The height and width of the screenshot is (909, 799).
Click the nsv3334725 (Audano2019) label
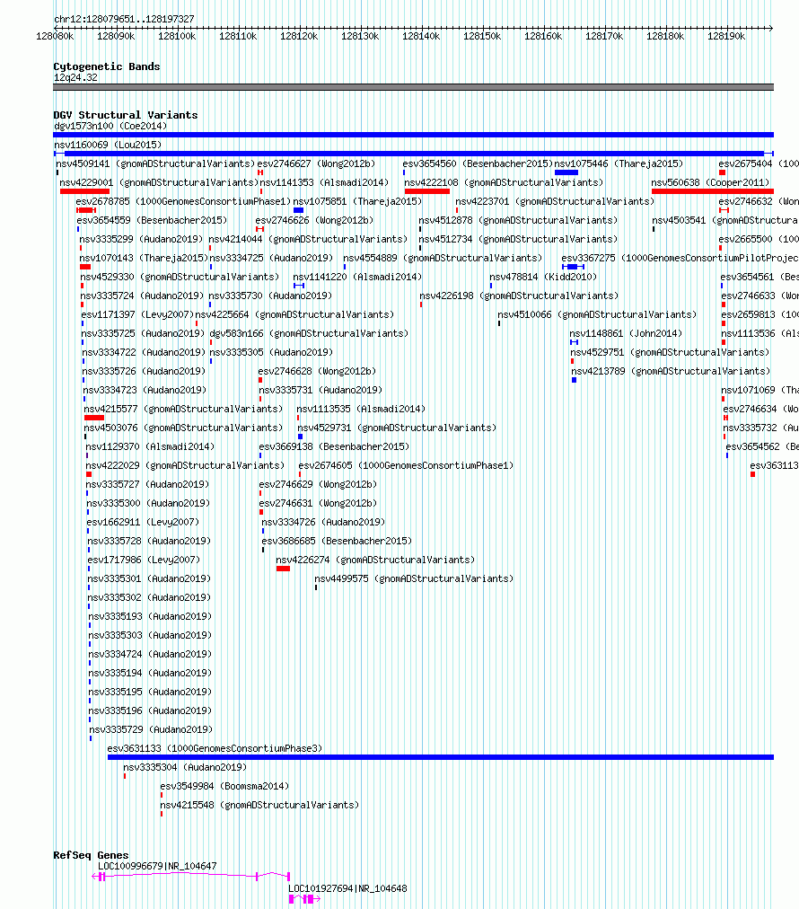271,258
